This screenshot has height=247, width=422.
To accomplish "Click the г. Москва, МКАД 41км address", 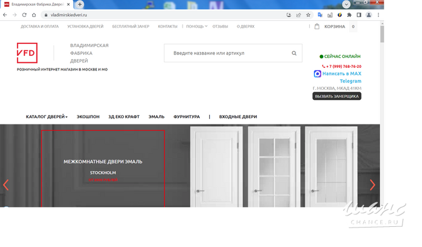I will 337,88.
